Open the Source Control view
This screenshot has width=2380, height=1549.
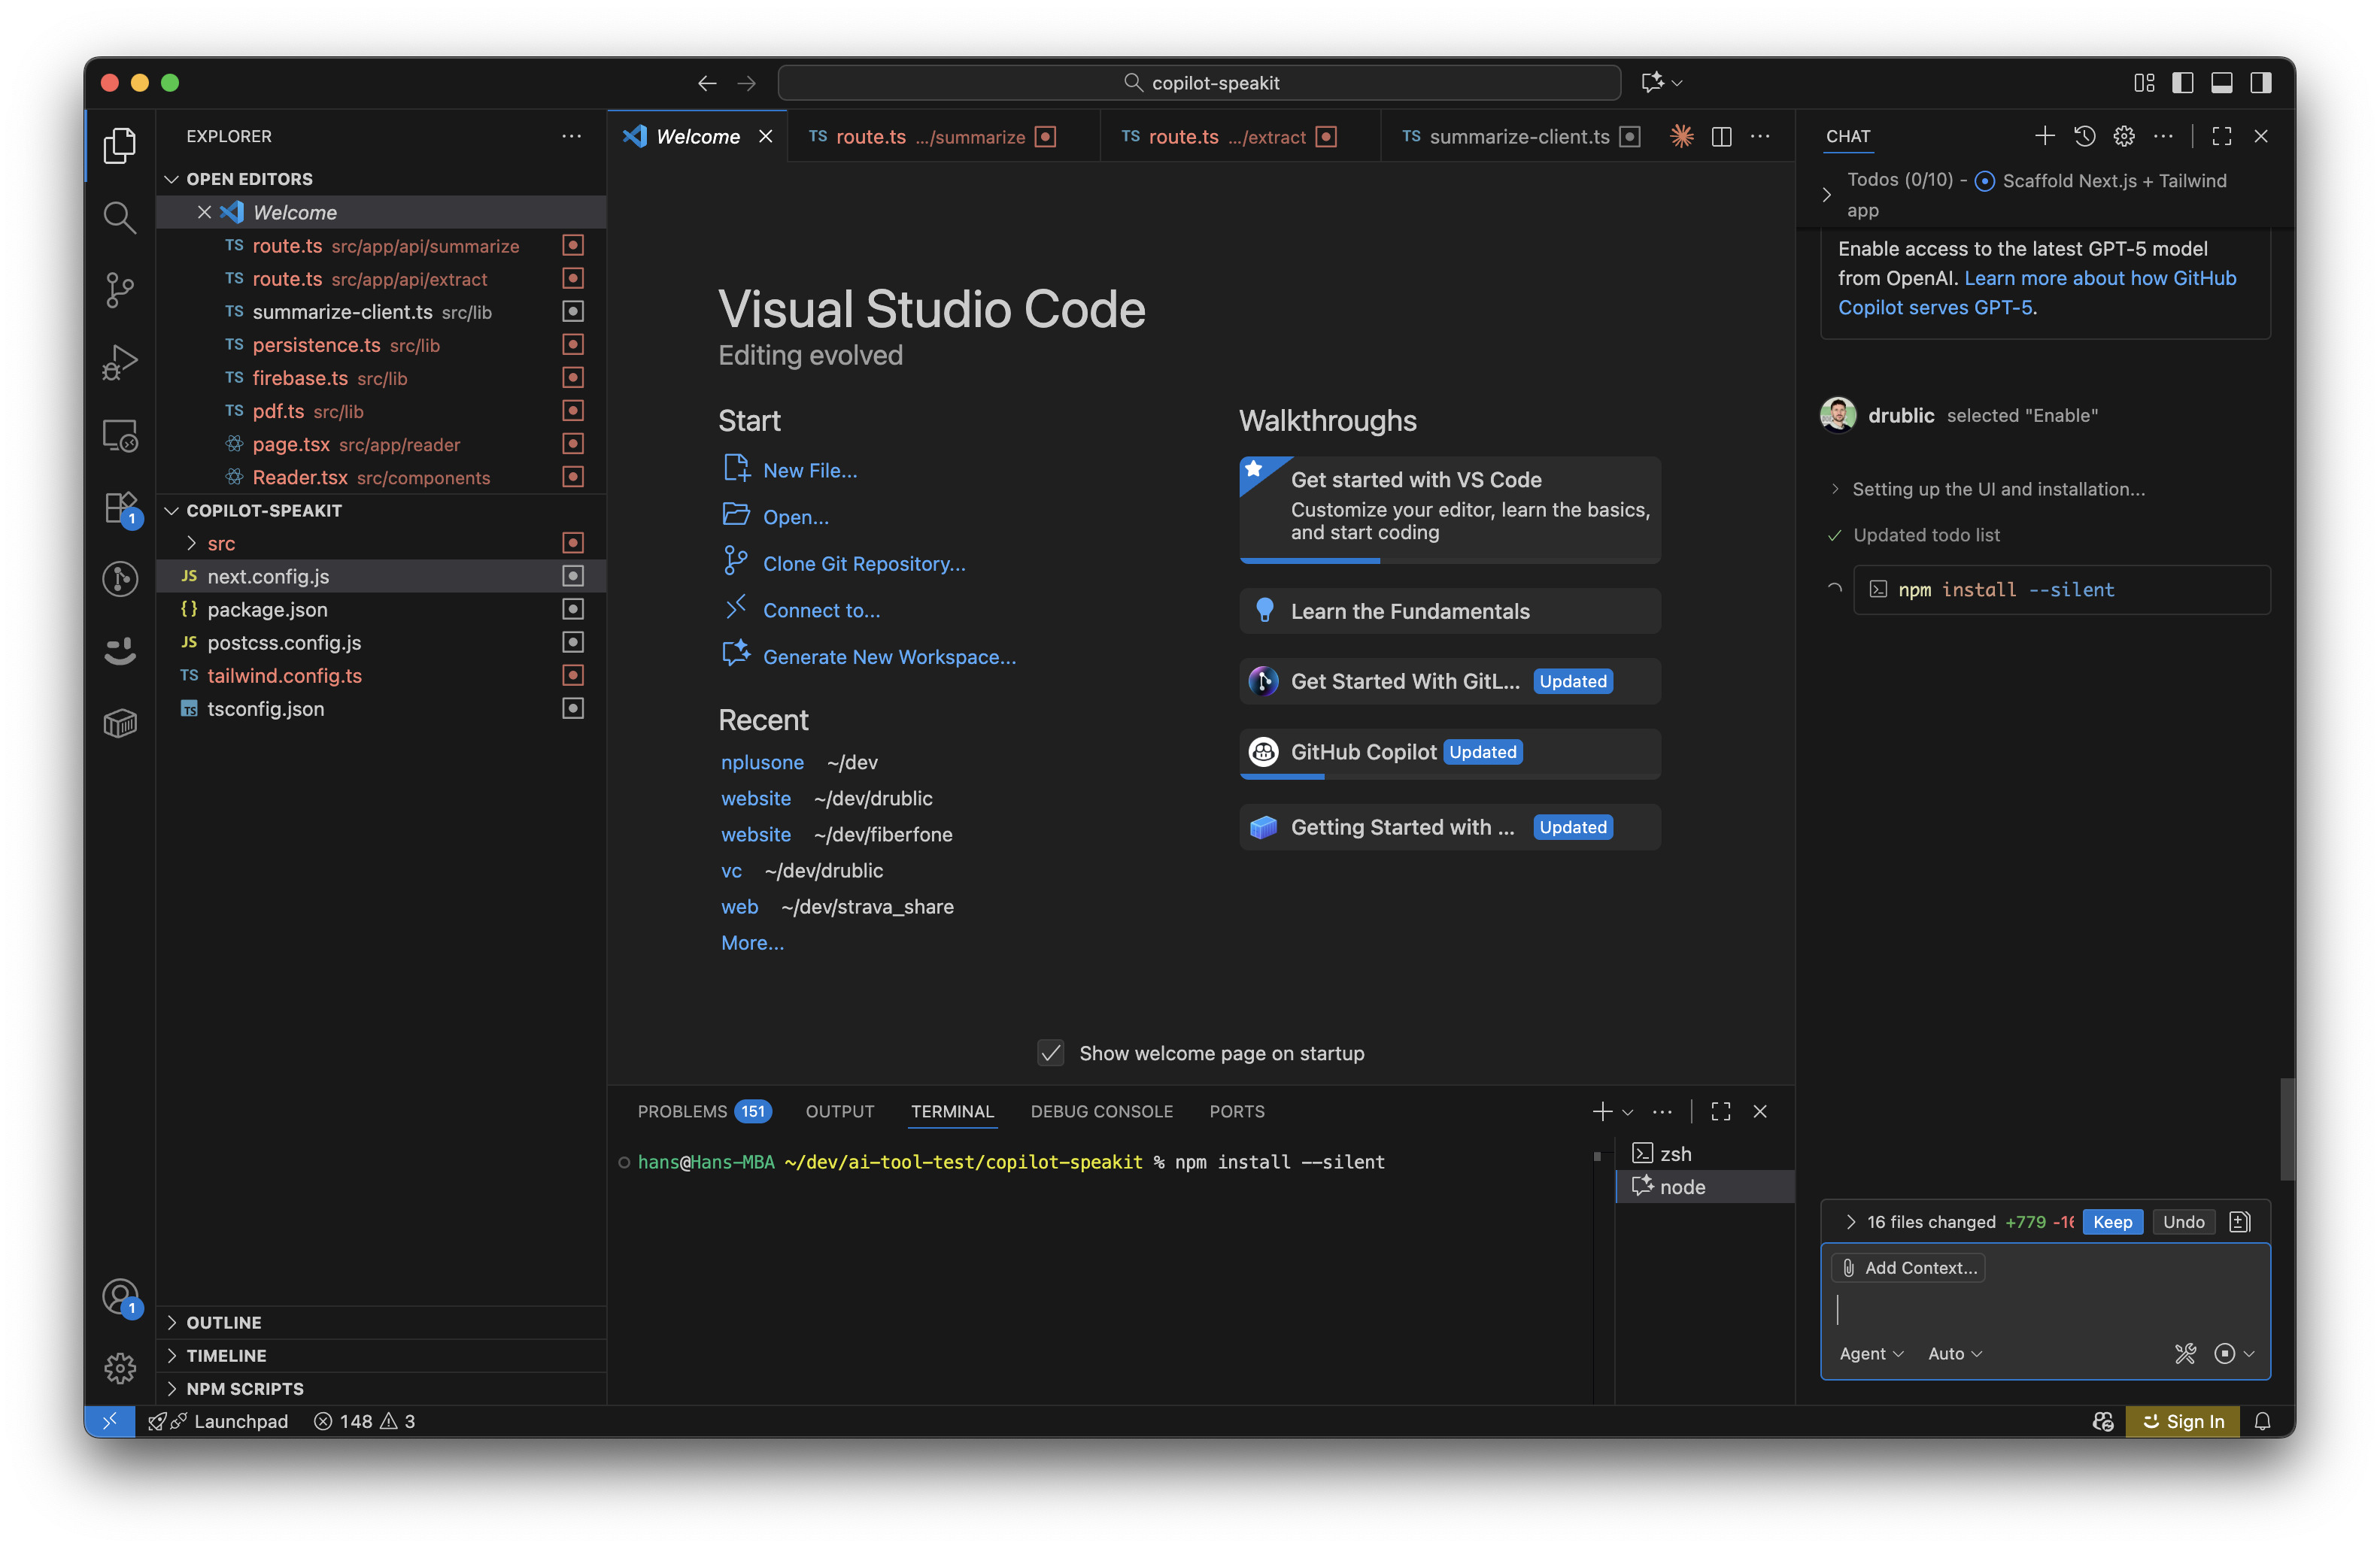pyautogui.click(x=119, y=289)
